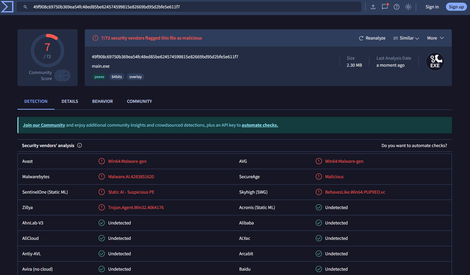Screen dimensions: 470x275
Task: Click the main.exe file name
Action: coord(101,66)
